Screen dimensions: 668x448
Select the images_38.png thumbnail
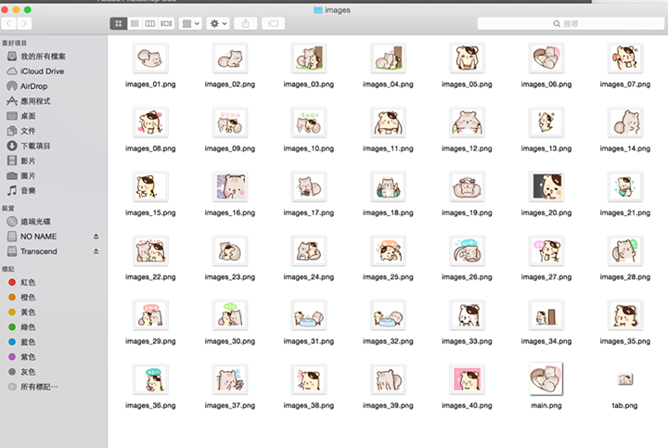point(308,379)
